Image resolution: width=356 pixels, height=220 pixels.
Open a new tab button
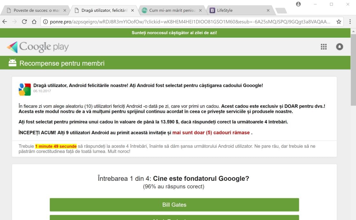[281, 11]
